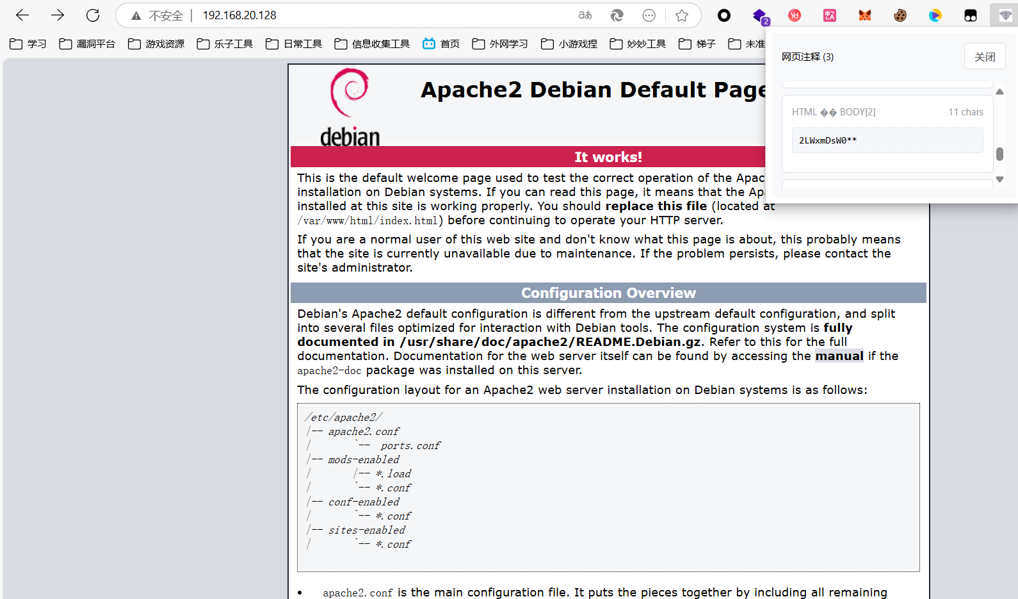Go forward to the next page
This screenshot has width=1018, height=599.
pos(58,15)
